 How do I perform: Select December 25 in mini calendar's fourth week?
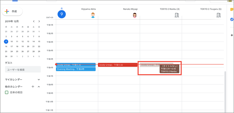pyautogui.click(x=17, y=51)
